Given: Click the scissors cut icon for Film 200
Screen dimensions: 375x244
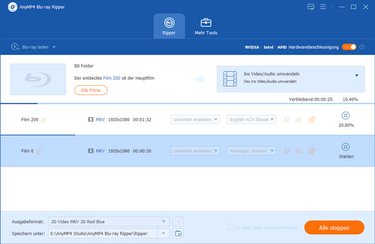Looking at the screenshot, I should tap(298, 119).
